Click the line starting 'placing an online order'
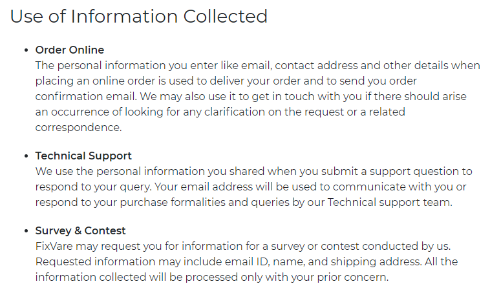Viewport: 490px width, 295px height. pyautogui.click(x=226, y=81)
